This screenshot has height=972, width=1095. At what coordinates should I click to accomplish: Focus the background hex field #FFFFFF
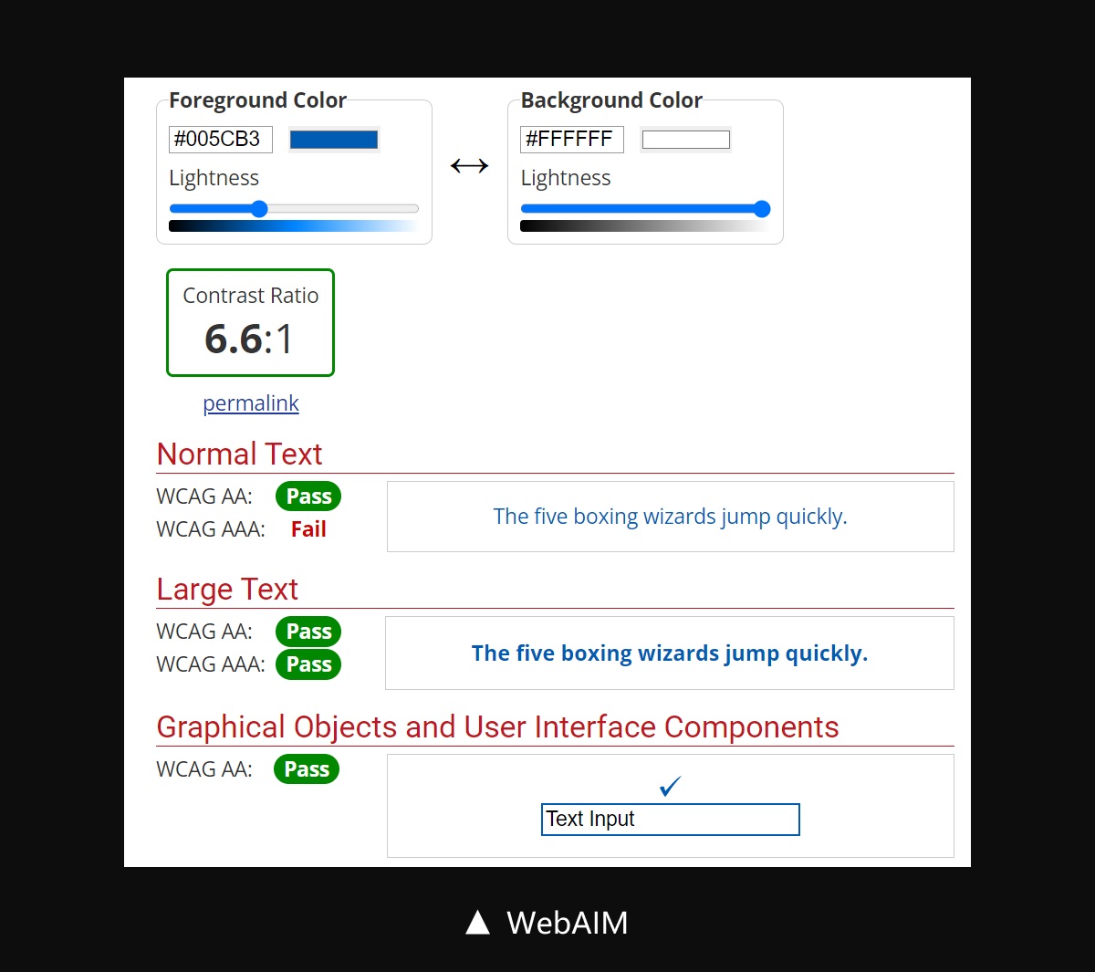[571, 140]
